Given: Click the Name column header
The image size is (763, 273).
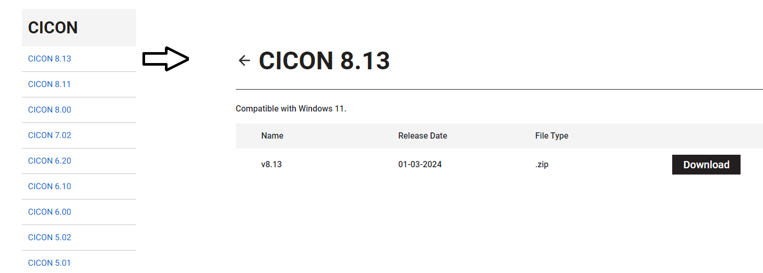Looking at the screenshot, I should (272, 136).
